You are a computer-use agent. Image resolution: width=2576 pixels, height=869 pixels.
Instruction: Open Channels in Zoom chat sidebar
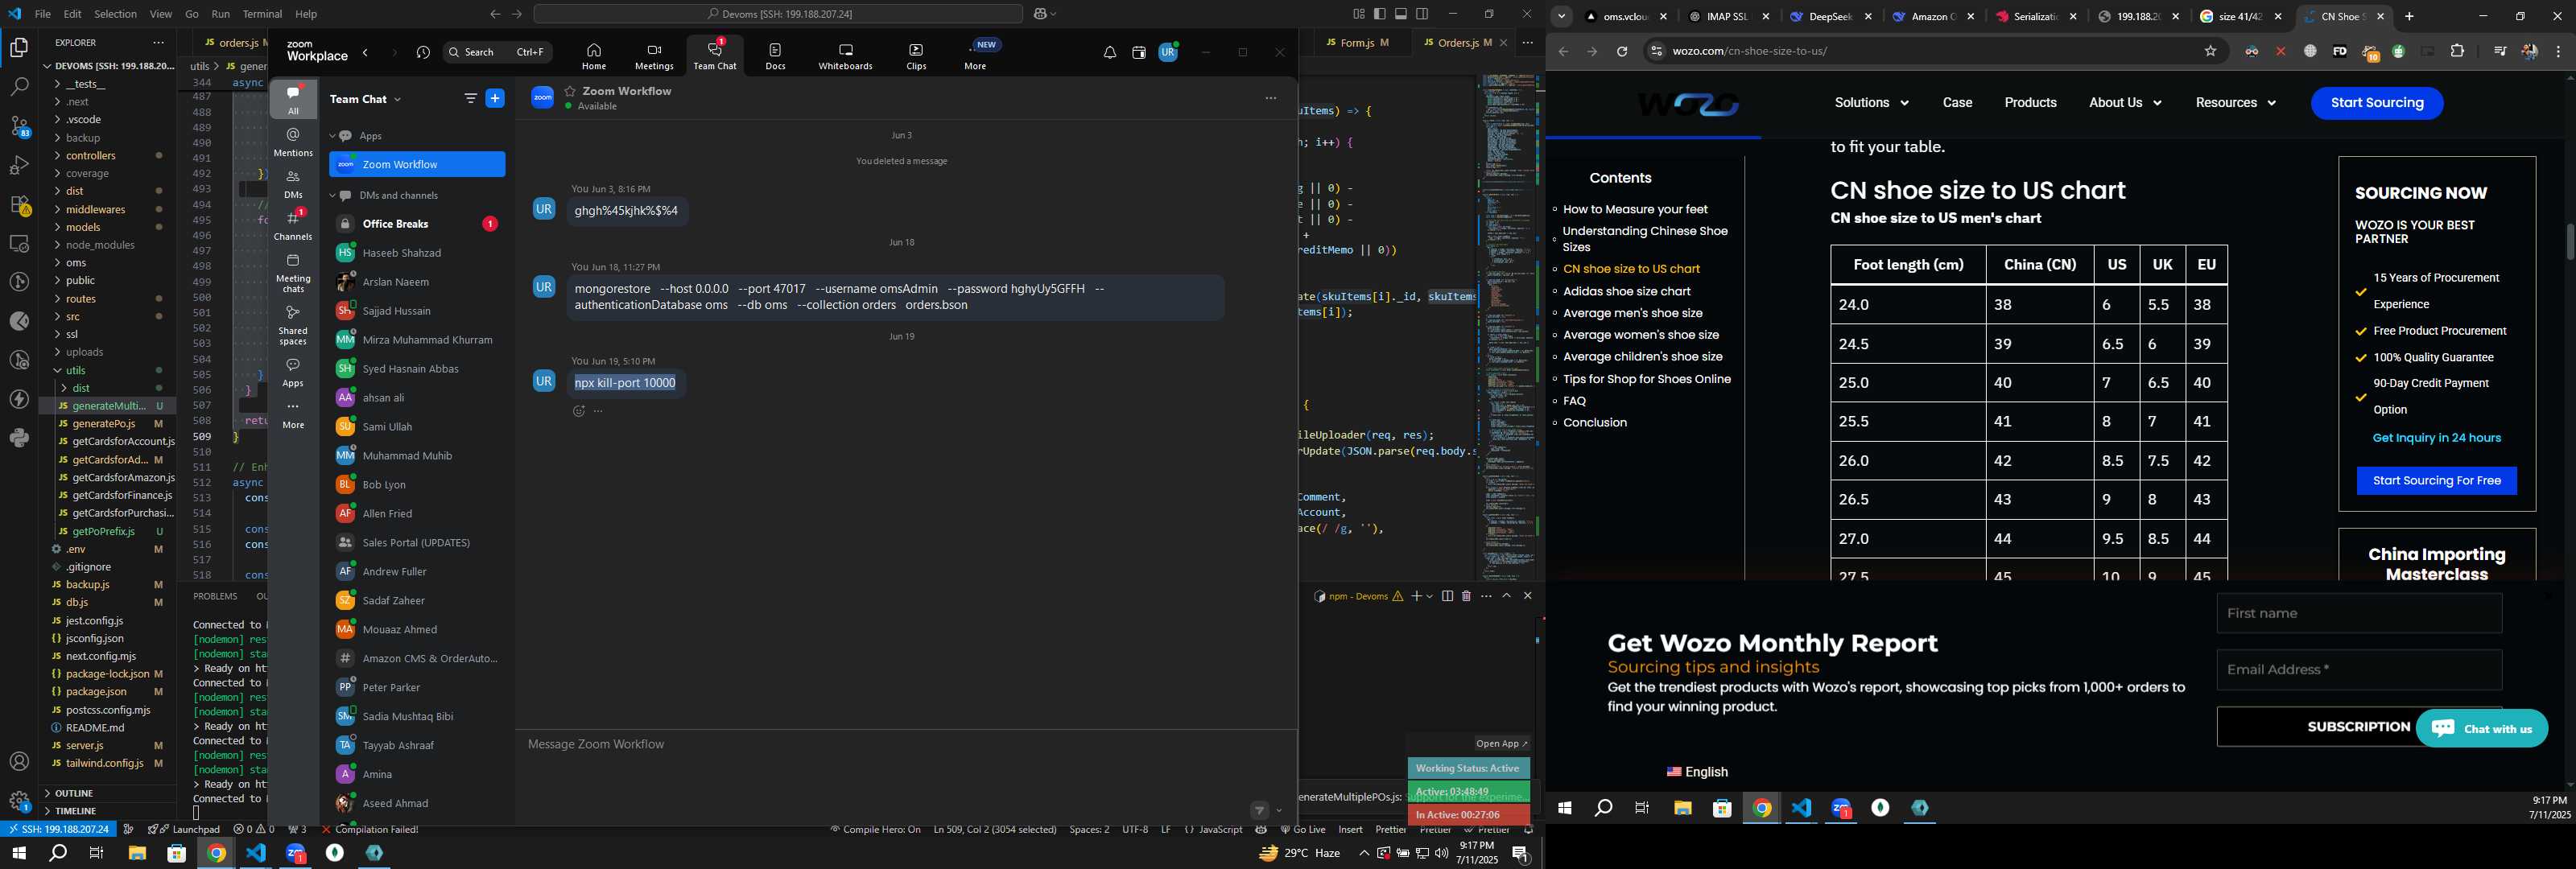[293, 225]
